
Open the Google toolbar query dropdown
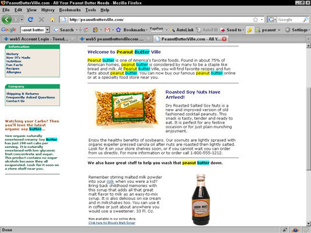click(47, 30)
